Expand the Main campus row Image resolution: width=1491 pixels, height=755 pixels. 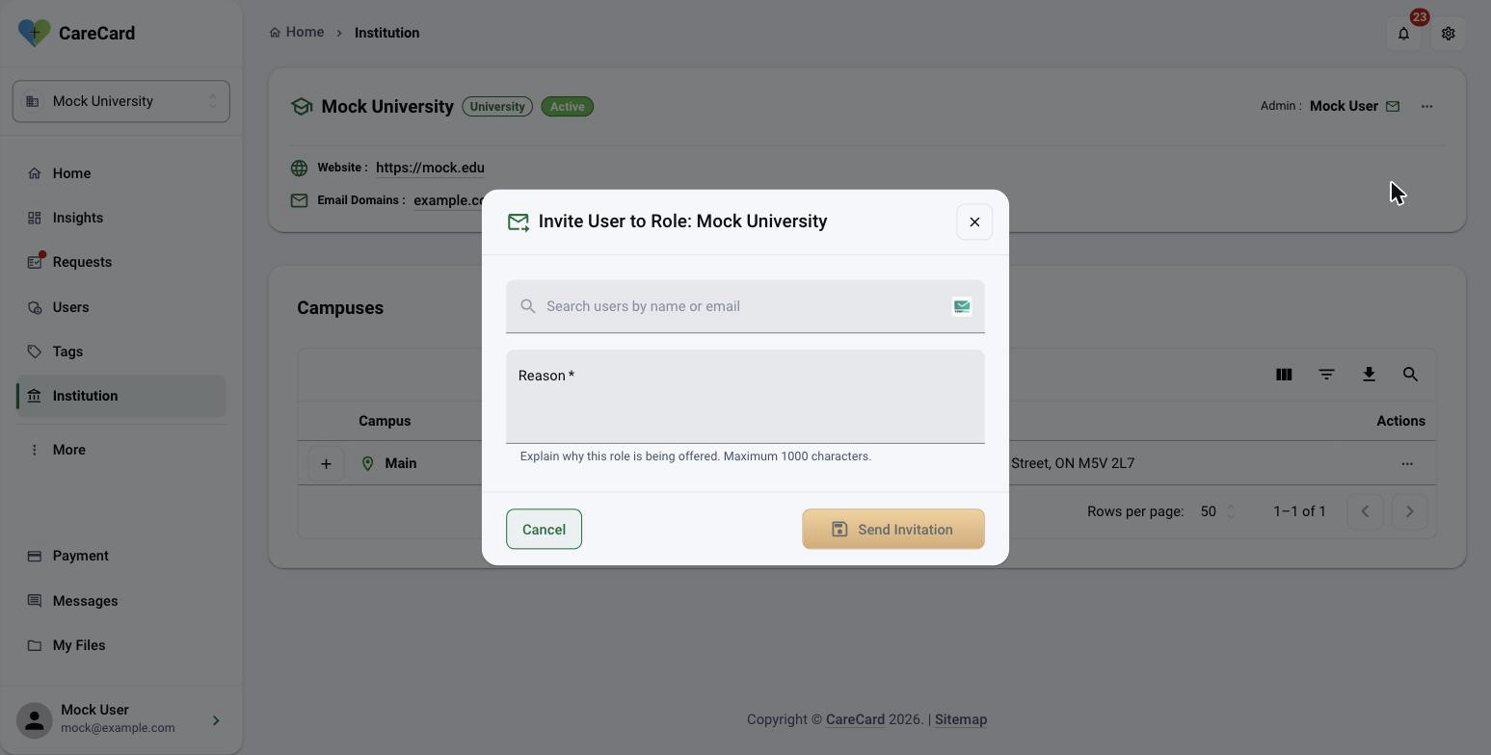[326, 463]
